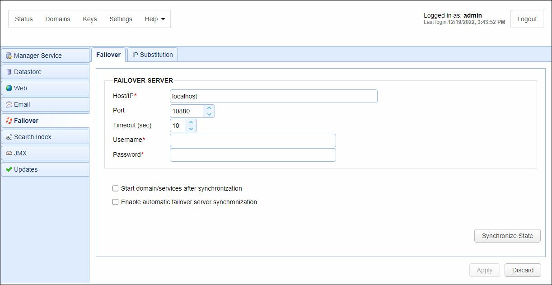Click the Email envelope icon

9,104
